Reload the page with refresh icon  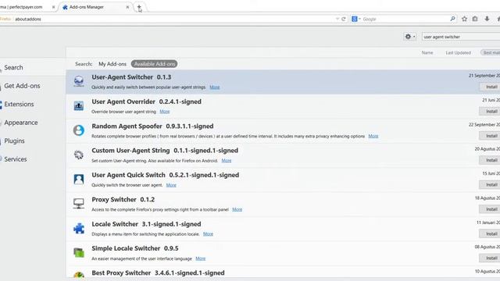(344, 19)
